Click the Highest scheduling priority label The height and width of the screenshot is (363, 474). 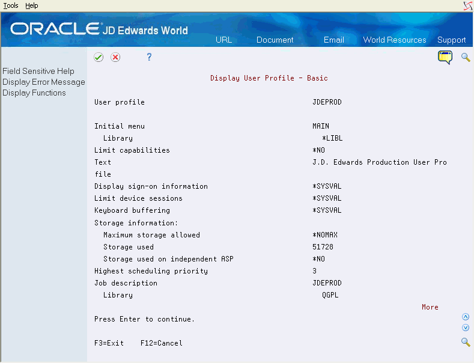point(151,271)
